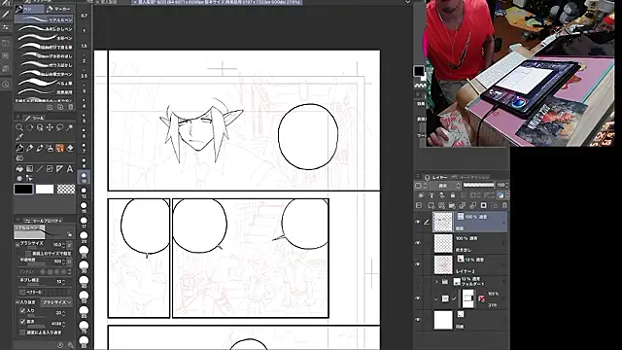Enable the ベクター吸着 checkbox
Viewport: 622px width, 350px height.
coord(22,293)
